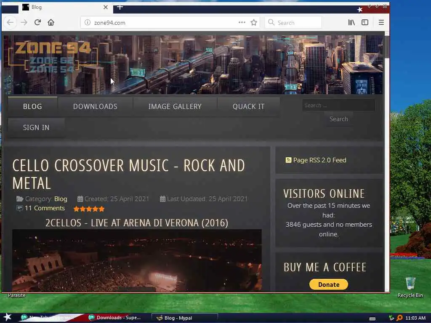Click the website search text box
The image size is (431, 323).
(339, 106)
